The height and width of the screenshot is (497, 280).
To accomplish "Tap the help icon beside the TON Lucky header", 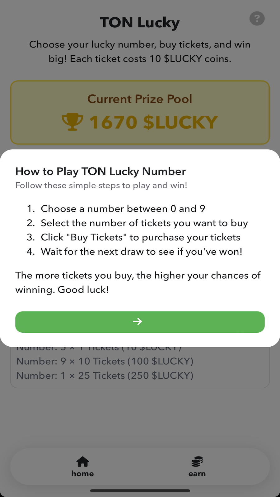I will (x=257, y=19).
